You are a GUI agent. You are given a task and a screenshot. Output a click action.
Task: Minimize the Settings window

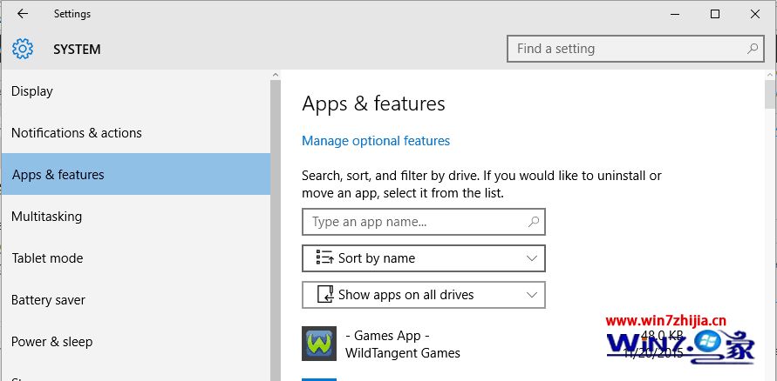click(x=676, y=14)
